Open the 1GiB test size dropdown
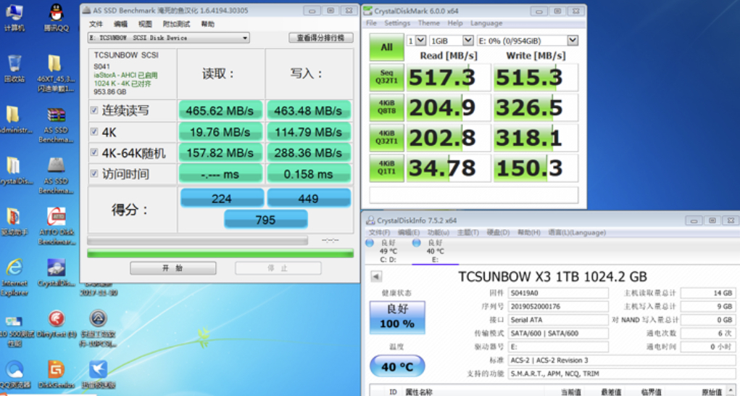 [451, 41]
